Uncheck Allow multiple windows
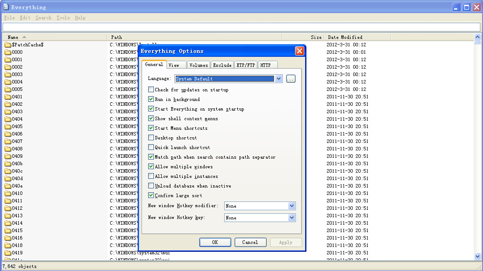This screenshot has height=271, width=483. coord(151,166)
